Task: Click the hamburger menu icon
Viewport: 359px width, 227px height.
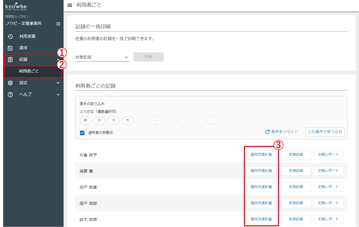Action: tap(70, 5)
